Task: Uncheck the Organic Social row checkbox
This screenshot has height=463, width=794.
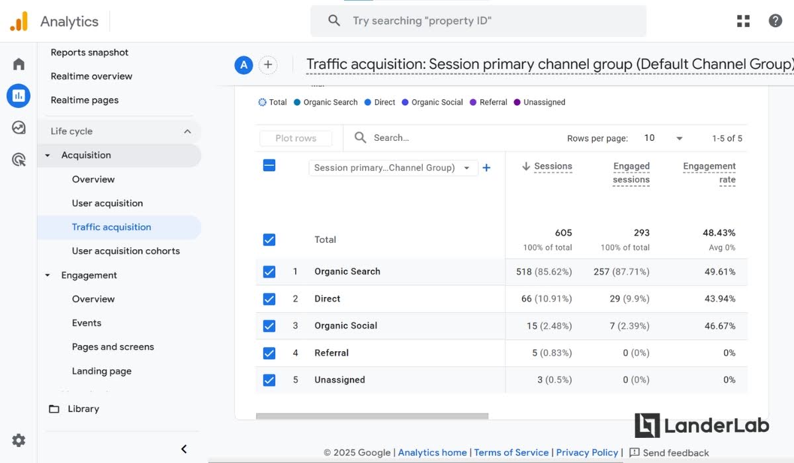Action: click(x=269, y=326)
